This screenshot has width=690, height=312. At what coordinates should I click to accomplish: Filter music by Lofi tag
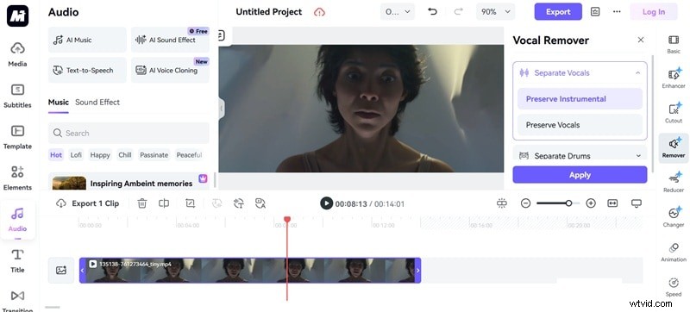(76, 154)
